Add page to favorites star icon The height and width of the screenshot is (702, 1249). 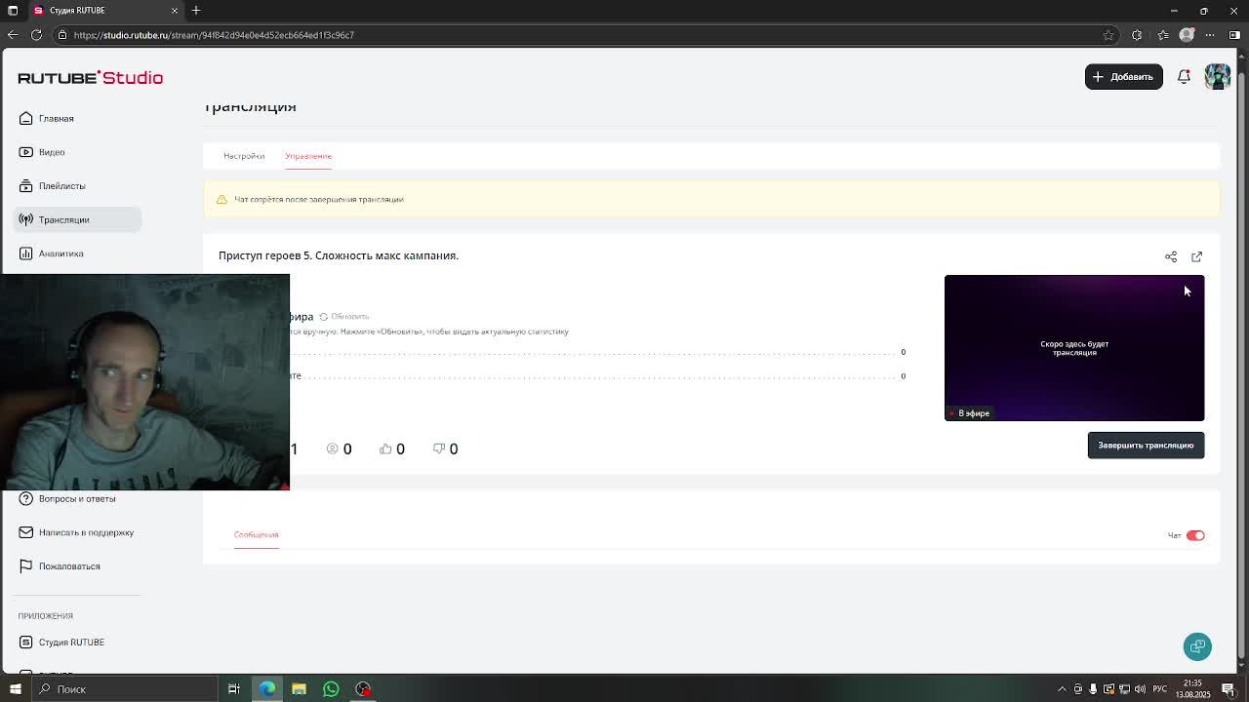point(1108,35)
